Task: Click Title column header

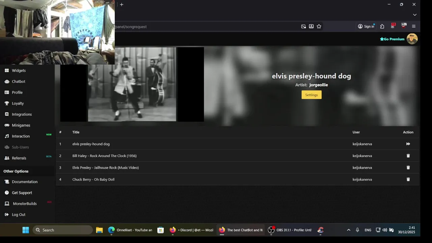Action: (x=76, y=132)
